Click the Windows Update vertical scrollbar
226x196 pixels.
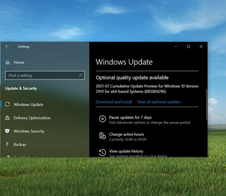[207, 104]
